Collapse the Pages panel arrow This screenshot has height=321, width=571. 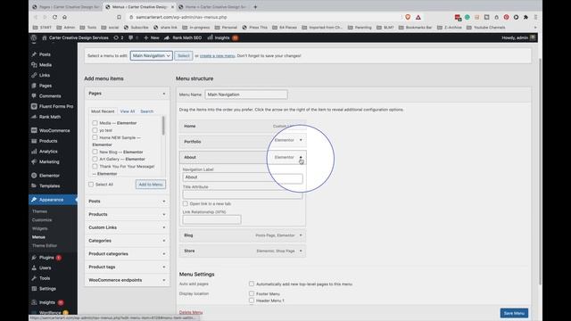pos(164,94)
